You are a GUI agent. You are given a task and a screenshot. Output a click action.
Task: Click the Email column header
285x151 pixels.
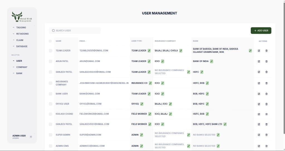click(82, 41)
